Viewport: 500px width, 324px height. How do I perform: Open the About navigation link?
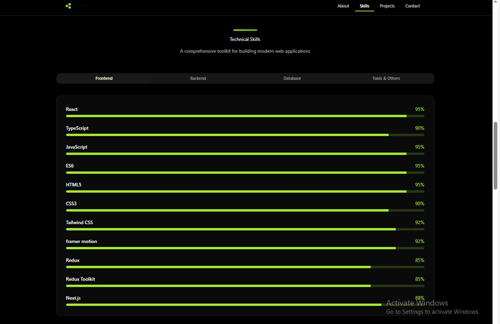(x=343, y=6)
